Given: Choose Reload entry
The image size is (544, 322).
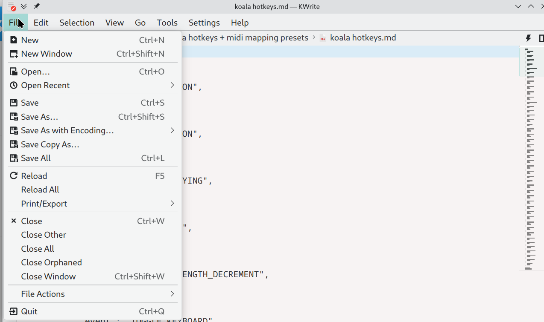Looking at the screenshot, I should click(x=93, y=176).
